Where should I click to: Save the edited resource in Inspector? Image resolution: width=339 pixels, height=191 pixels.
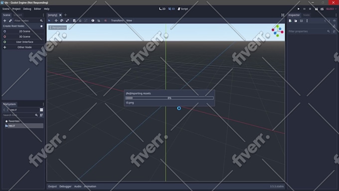[x=302, y=21]
